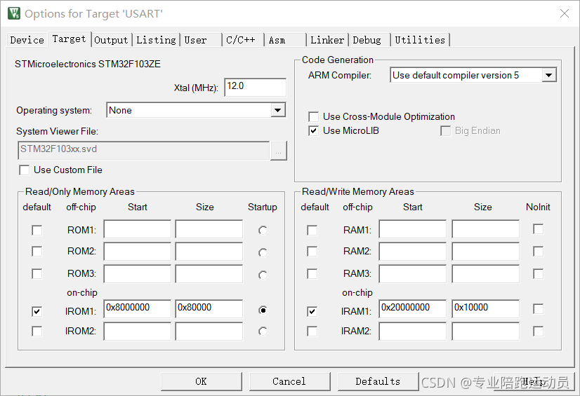
Task: Click the ROM1 Start address field
Action: [x=138, y=229]
